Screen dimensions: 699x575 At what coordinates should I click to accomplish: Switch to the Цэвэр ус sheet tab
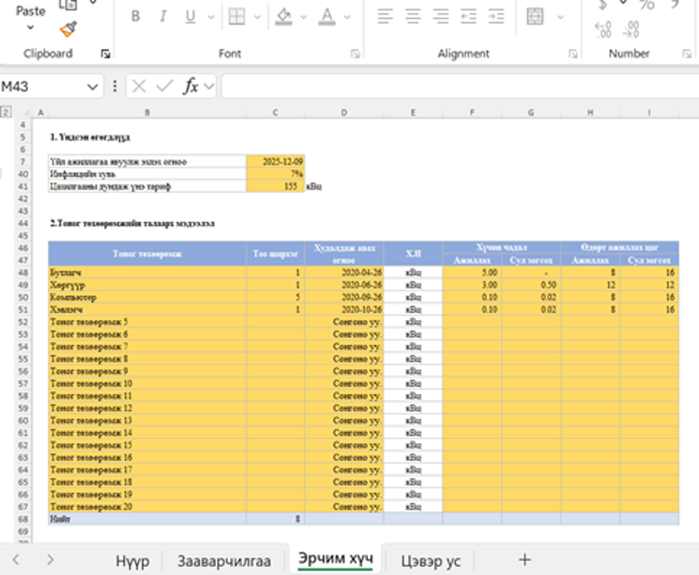pyautogui.click(x=431, y=561)
